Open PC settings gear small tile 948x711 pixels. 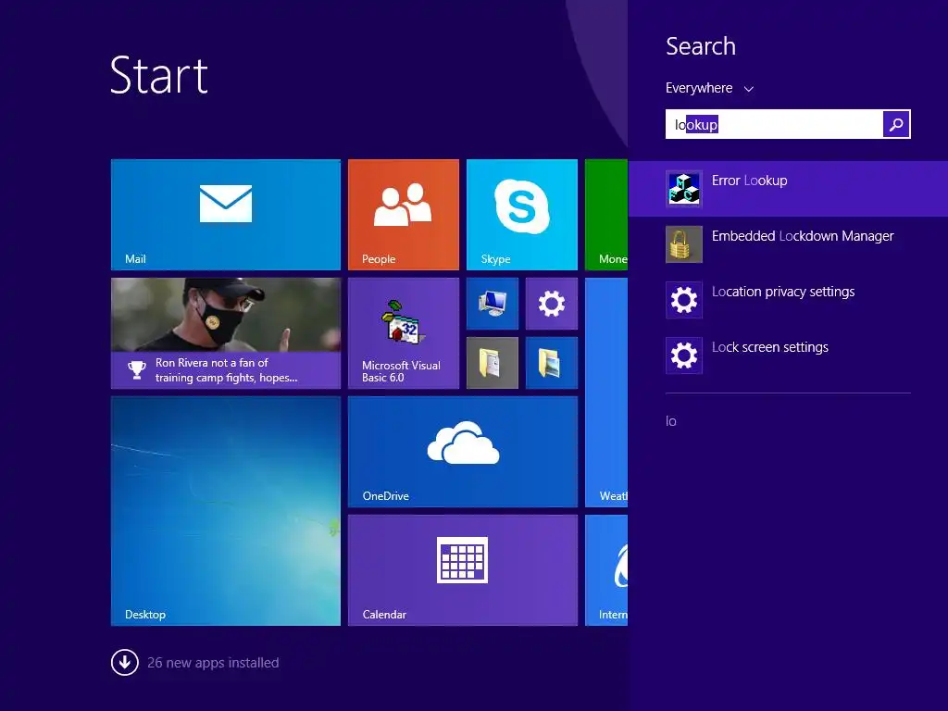pos(552,304)
